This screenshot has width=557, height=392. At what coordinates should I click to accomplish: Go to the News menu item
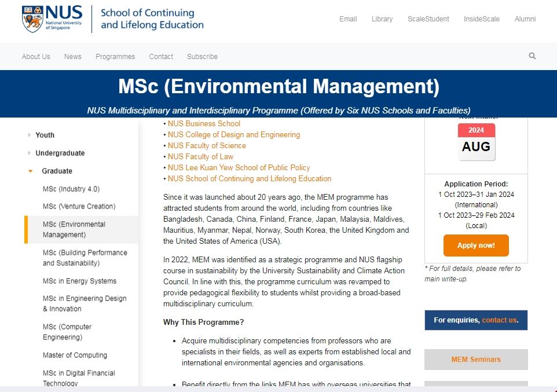point(73,57)
